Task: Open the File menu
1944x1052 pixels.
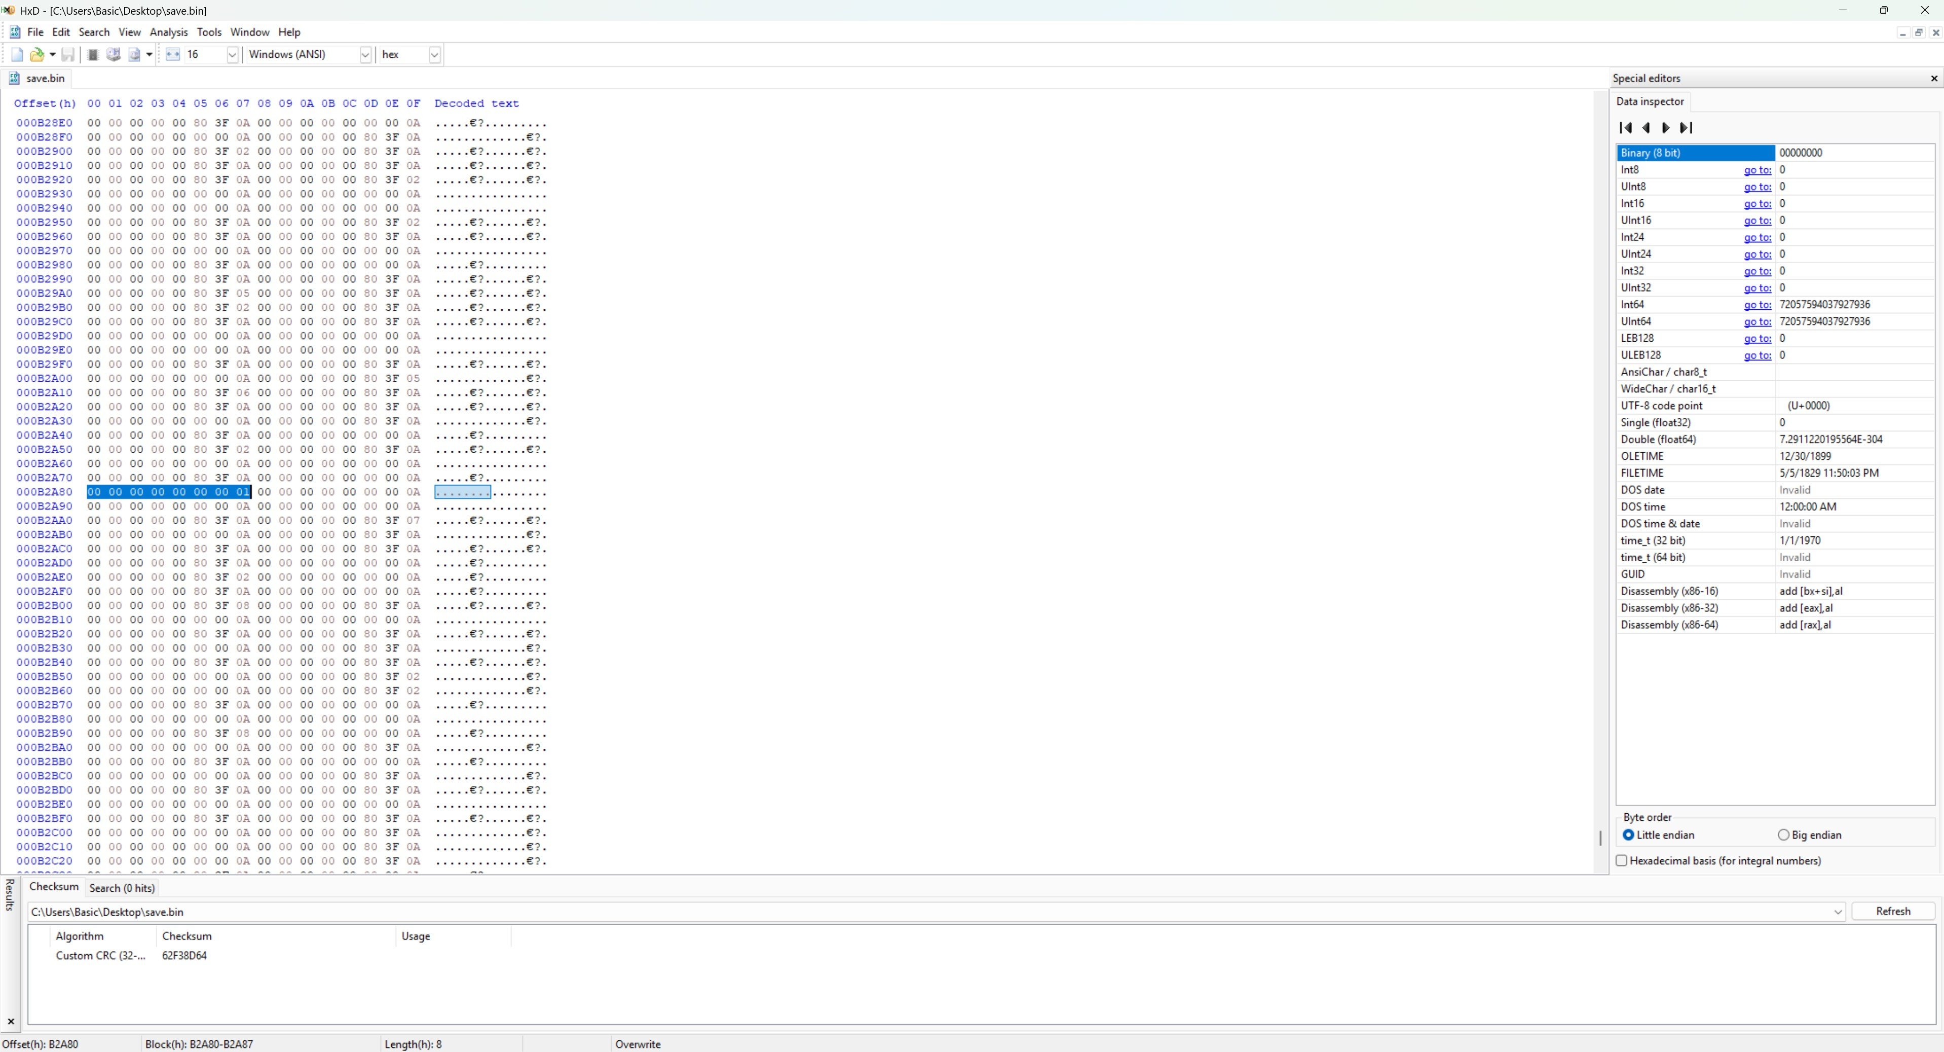Action: [34, 32]
